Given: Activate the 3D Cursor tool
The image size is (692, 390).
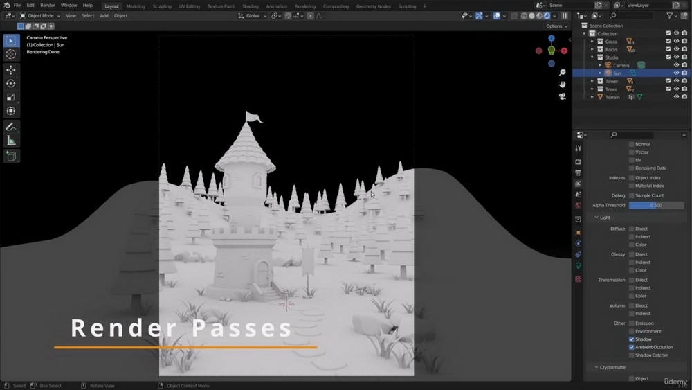Looking at the screenshot, I should (11, 54).
